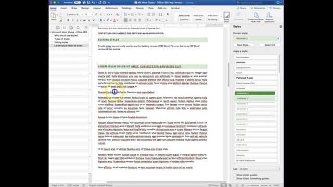Image resolution: width=333 pixels, height=187 pixels.
Task: Toggle Italic formatting
Action: 73,20
